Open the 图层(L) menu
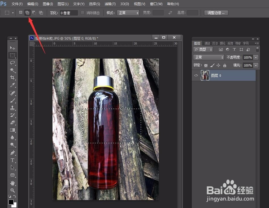 [x=63, y=4]
